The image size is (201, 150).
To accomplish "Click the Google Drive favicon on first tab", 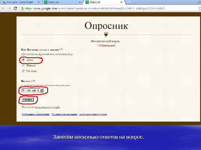I will point(4,2).
